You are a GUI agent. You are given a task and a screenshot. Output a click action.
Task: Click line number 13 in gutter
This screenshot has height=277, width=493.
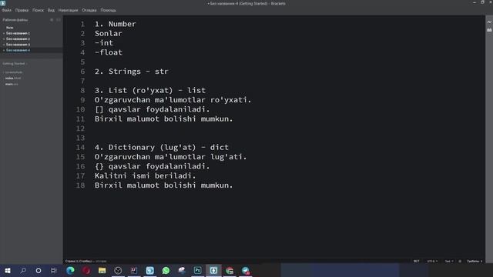coord(80,138)
